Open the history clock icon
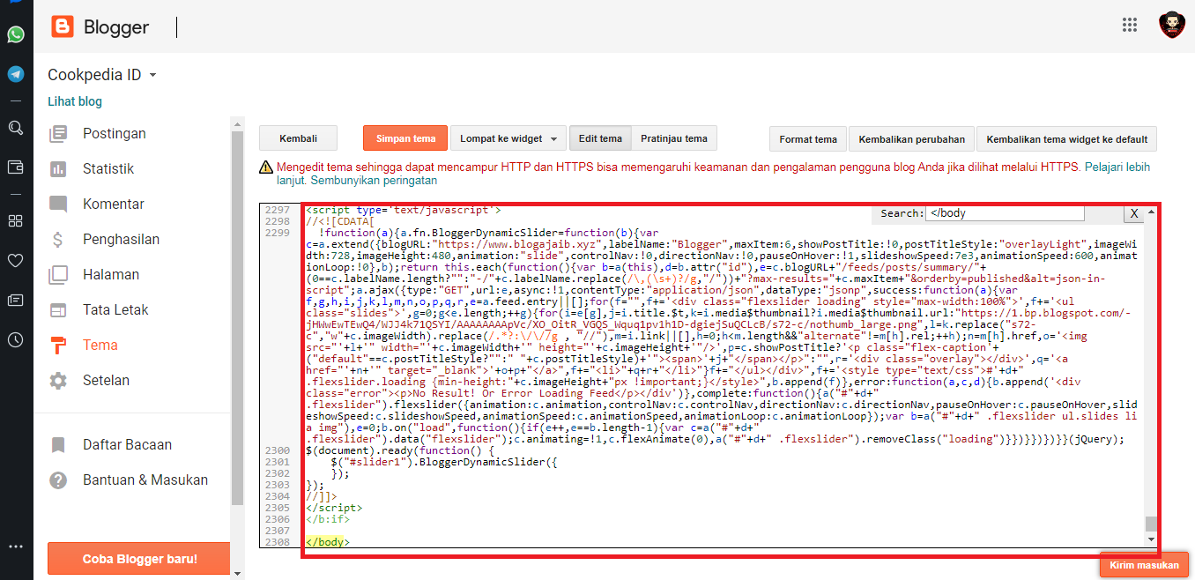 point(16,339)
